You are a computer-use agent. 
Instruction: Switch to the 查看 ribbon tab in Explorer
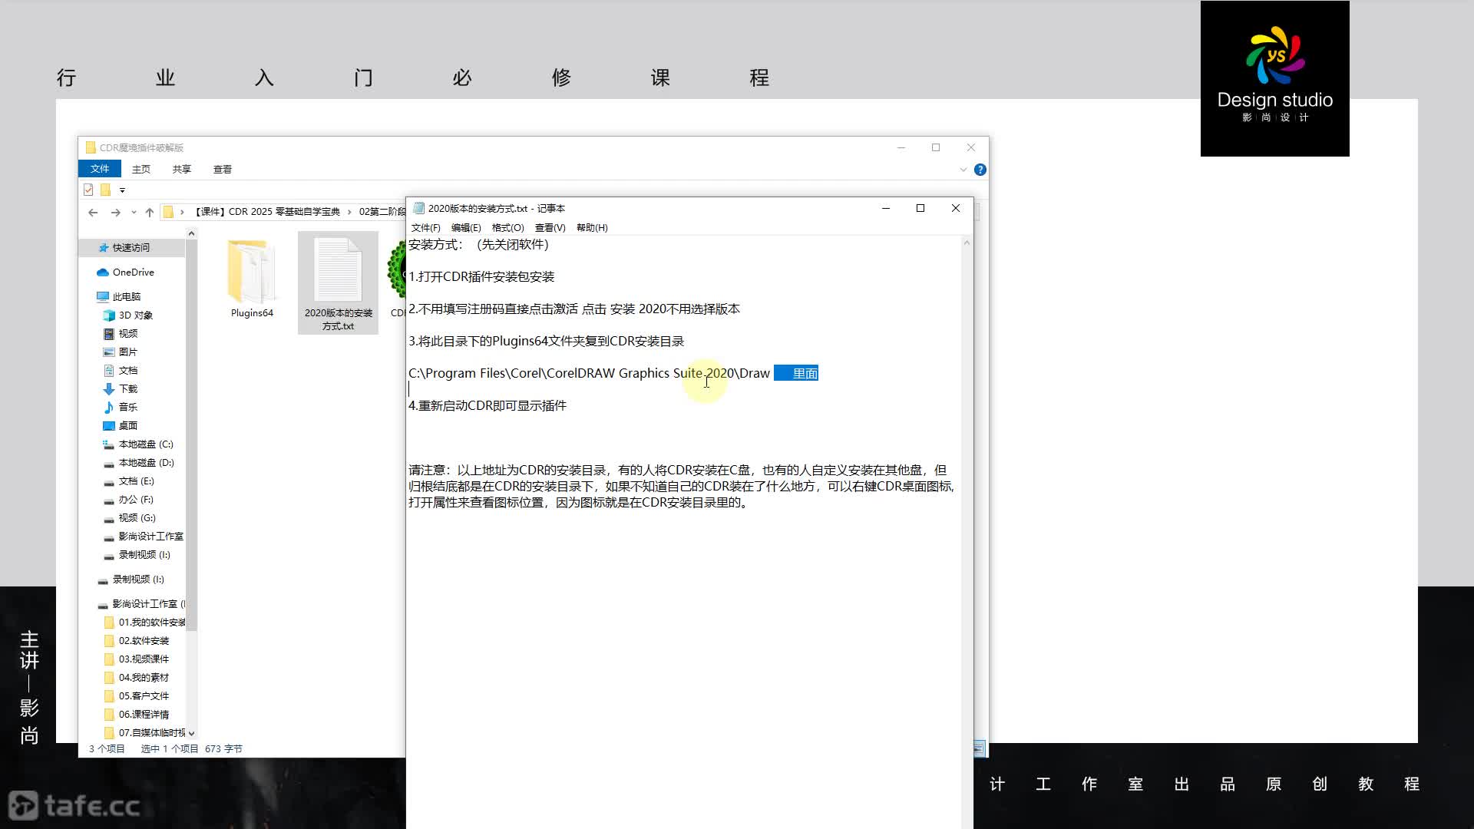pyautogui.click(x=223, y=170)
